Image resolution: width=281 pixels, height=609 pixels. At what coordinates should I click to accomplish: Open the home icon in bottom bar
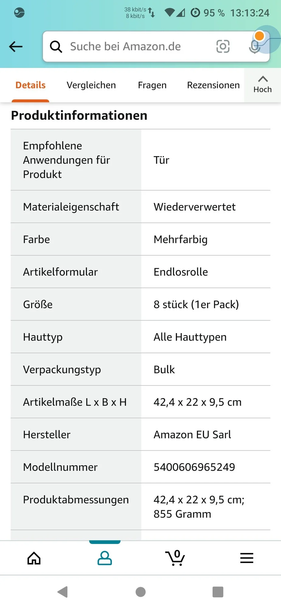34,558
